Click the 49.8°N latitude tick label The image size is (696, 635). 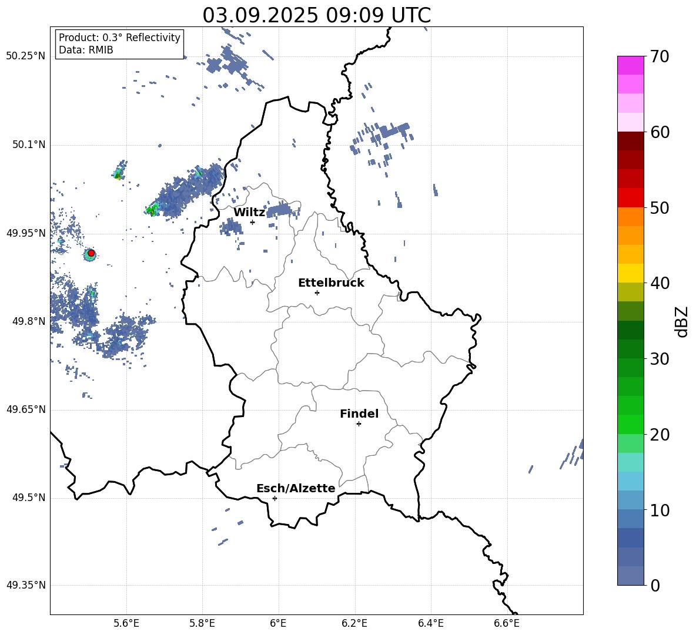[x=28, y=321]
